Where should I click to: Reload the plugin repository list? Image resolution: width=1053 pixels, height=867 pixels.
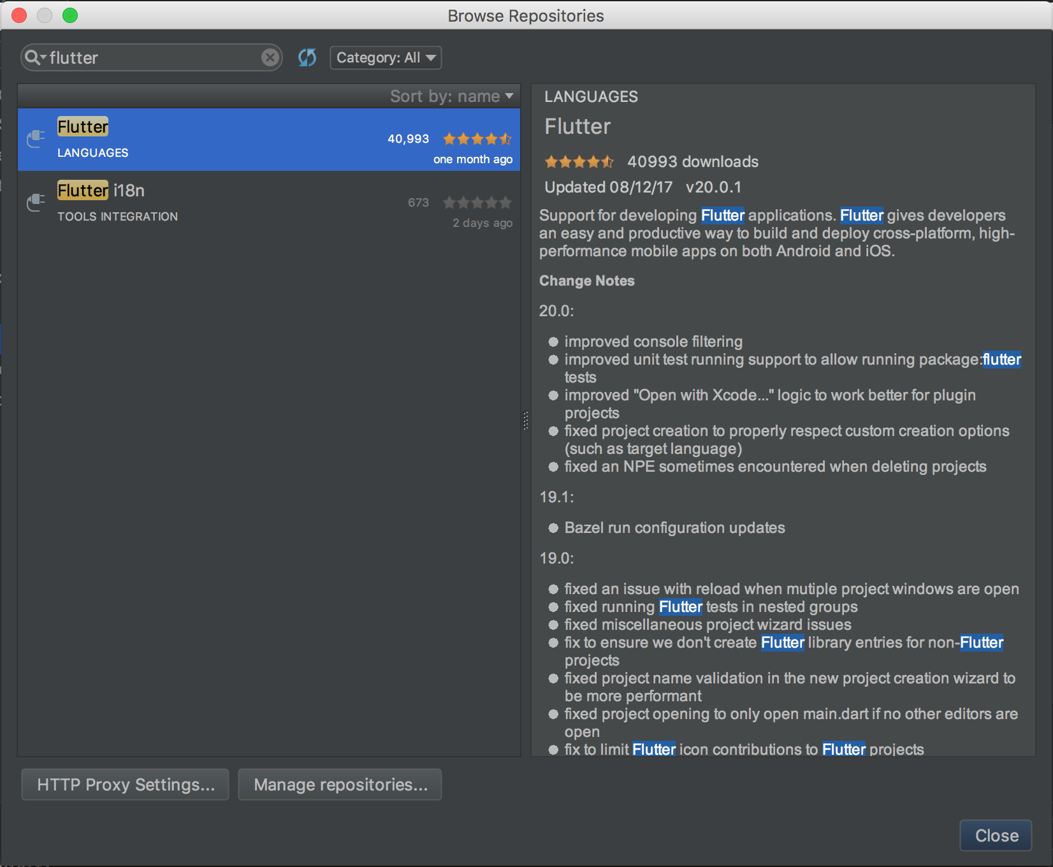[x=307, y=58]
